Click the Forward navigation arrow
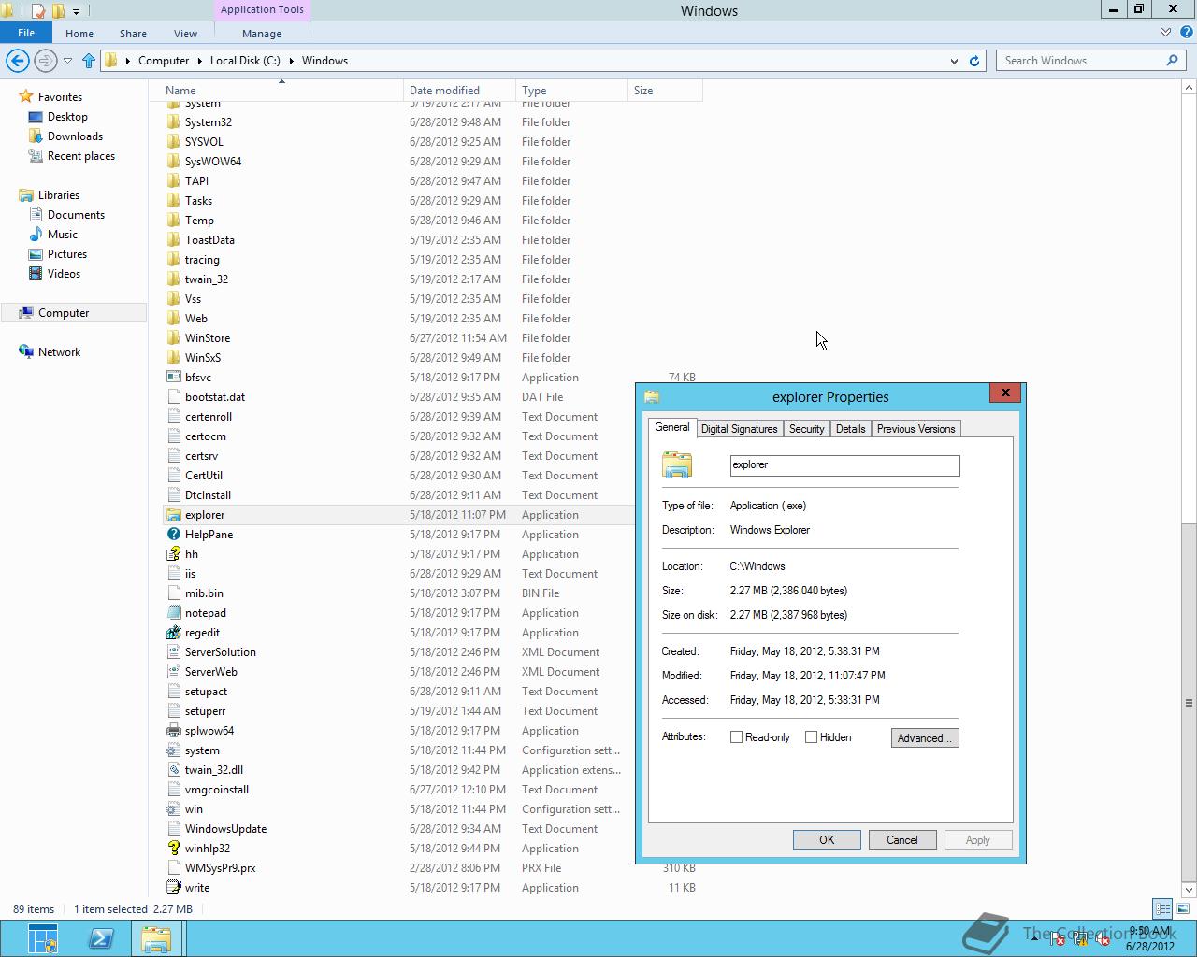Screen dimensions: 1197x957 click(x=45, y=61)
